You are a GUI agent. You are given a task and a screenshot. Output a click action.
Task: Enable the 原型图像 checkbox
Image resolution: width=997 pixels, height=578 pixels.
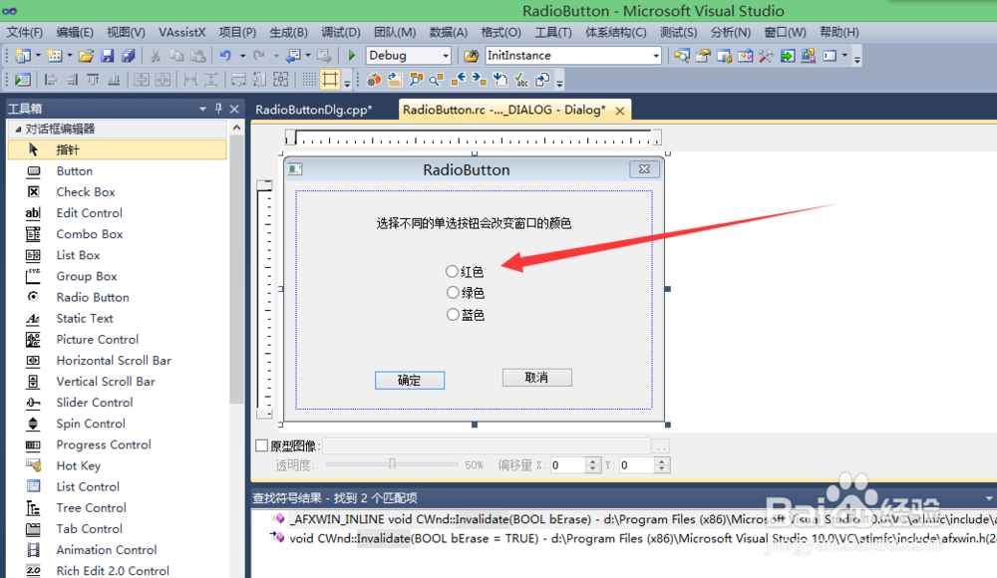[261, 445]
